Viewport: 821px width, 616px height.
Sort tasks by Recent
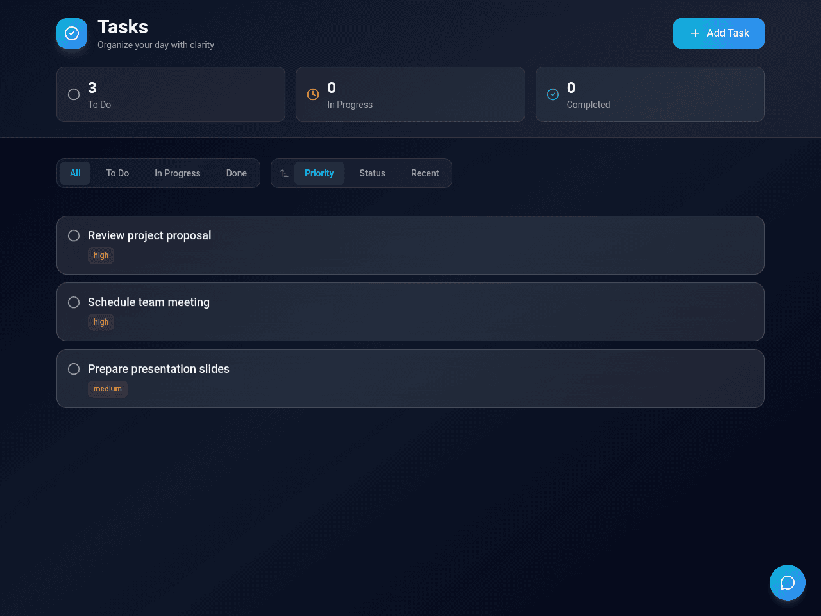click(x=425, y=173)
